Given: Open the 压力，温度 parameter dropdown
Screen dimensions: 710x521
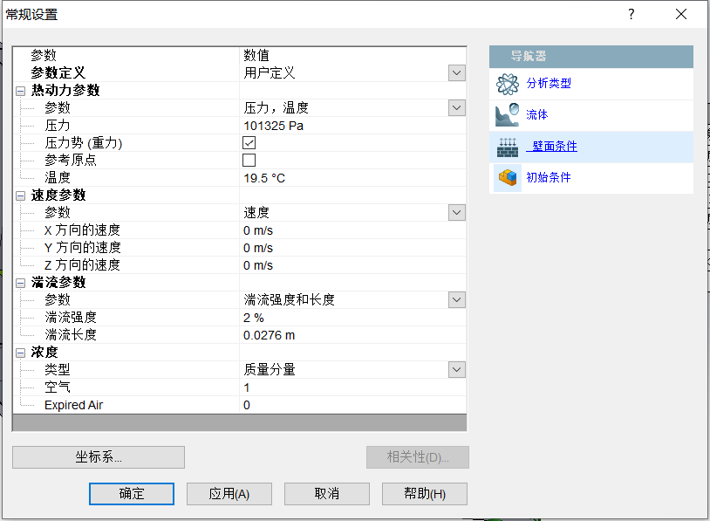Looking at the screenshot, I should pos(455,107).
